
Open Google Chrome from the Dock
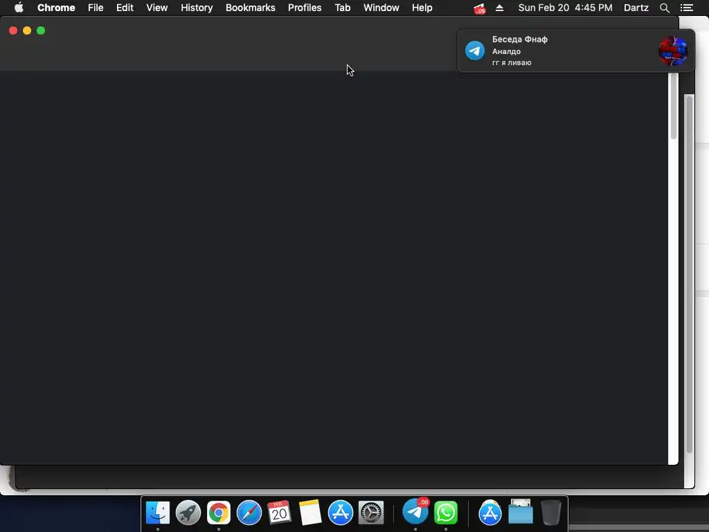pos(218,513)
